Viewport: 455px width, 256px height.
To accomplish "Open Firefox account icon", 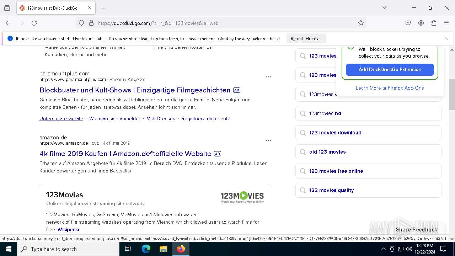I will point(421,23).
